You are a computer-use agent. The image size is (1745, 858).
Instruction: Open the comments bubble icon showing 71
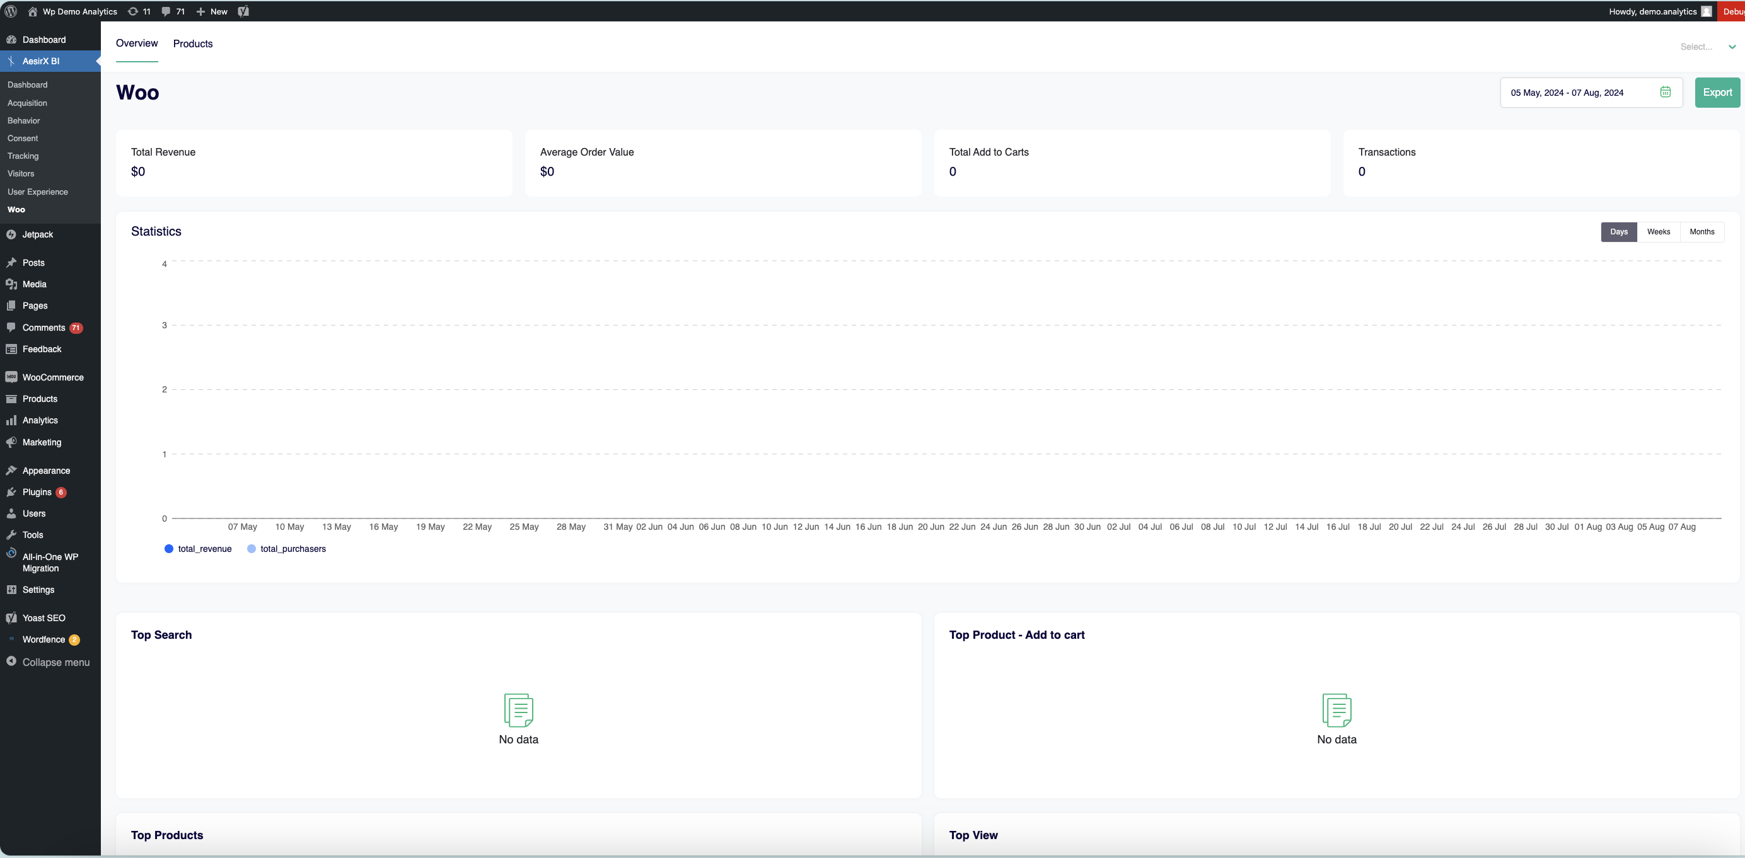pos(166,11)
